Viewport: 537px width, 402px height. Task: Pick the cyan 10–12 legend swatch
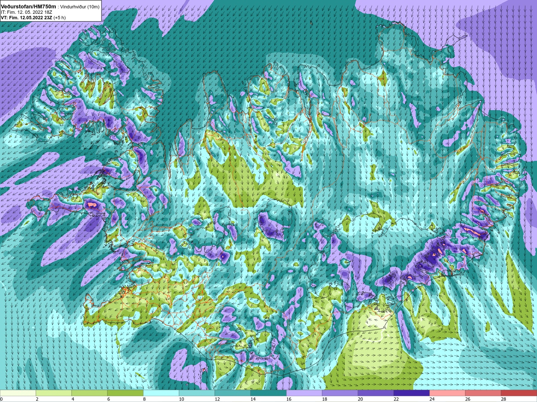pos(197,393)
